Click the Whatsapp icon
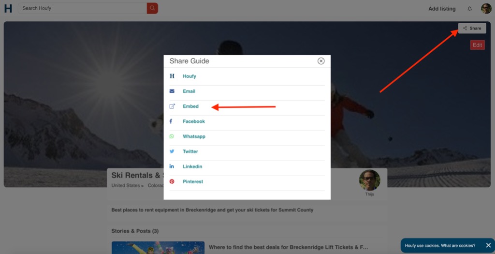The image size is (495, 254). click(x=172, y=136)
